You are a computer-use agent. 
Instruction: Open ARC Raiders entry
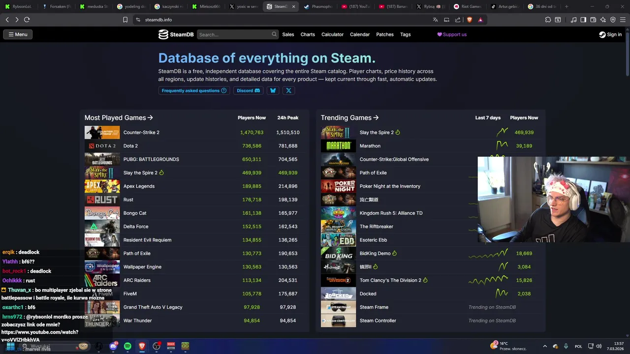(x=137, y=280)
